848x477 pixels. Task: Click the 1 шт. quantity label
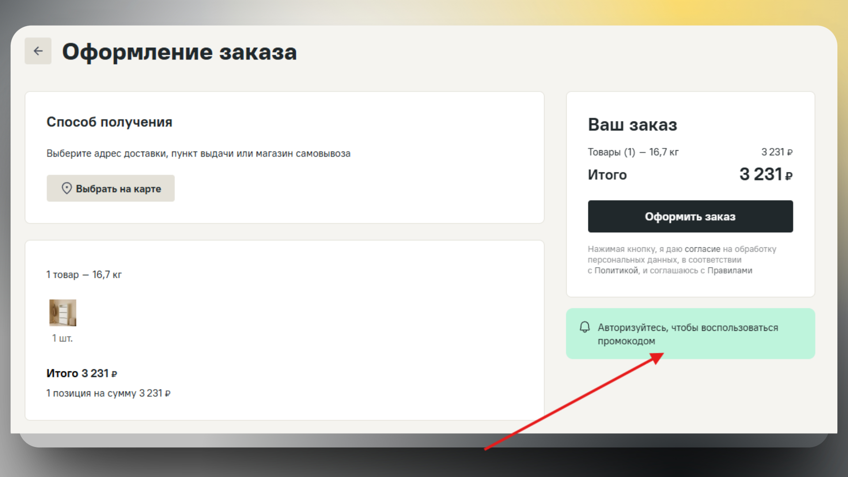point(62,338)
